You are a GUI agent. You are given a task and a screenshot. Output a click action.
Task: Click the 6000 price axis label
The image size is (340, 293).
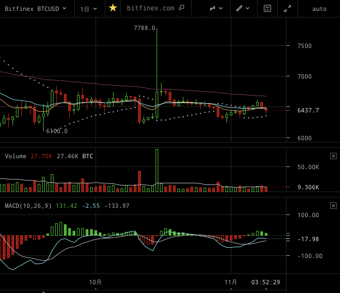point(305,138)
